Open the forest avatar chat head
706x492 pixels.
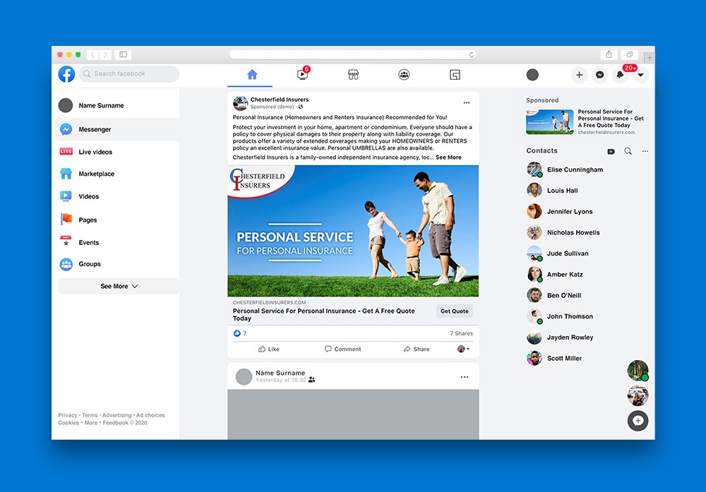[638, 371]
